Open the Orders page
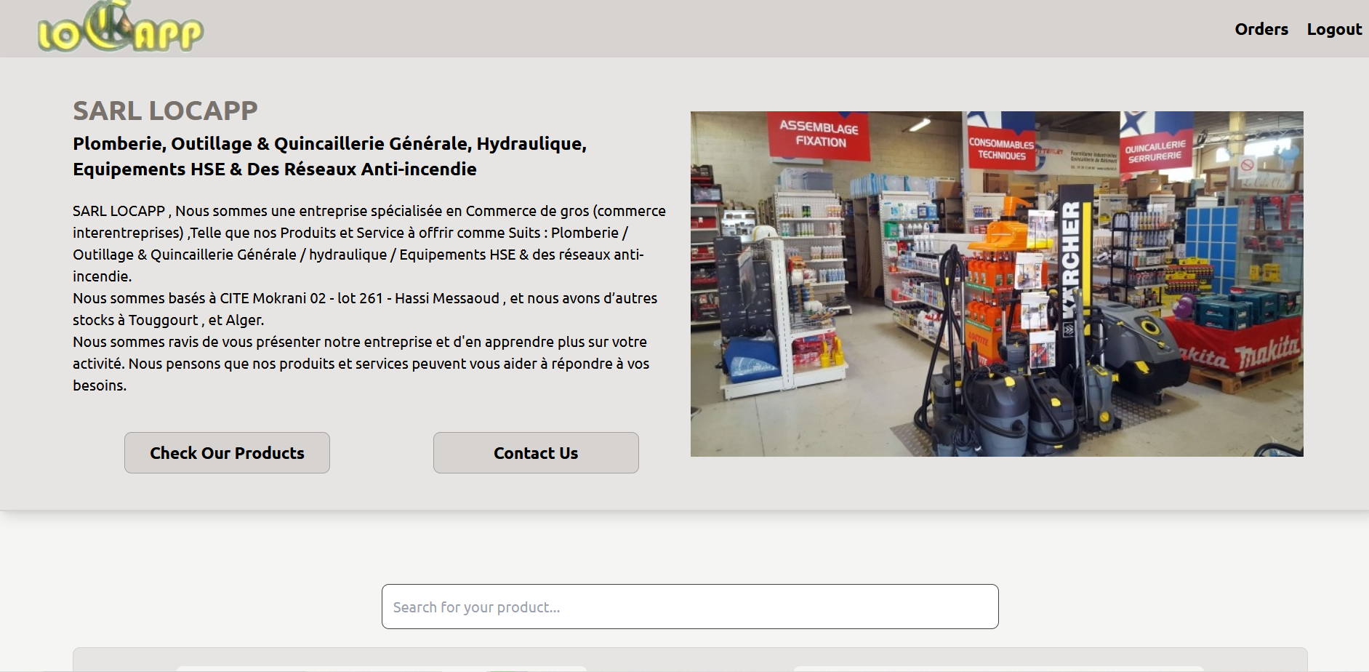The width and height of the screenshot is (1369, 672). click(1261, 29)
